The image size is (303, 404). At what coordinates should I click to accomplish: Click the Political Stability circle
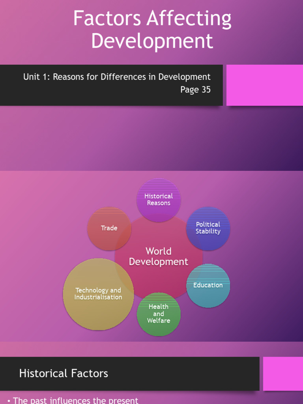point(208,228)
